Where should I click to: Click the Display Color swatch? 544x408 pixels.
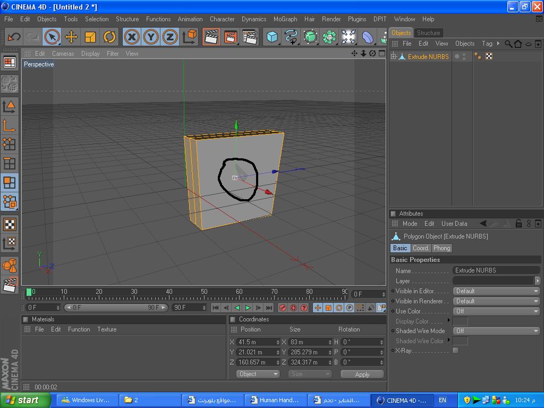tap(461, 321)
